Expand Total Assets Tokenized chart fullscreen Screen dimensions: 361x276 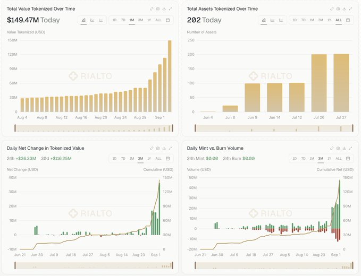click(350, 8)
